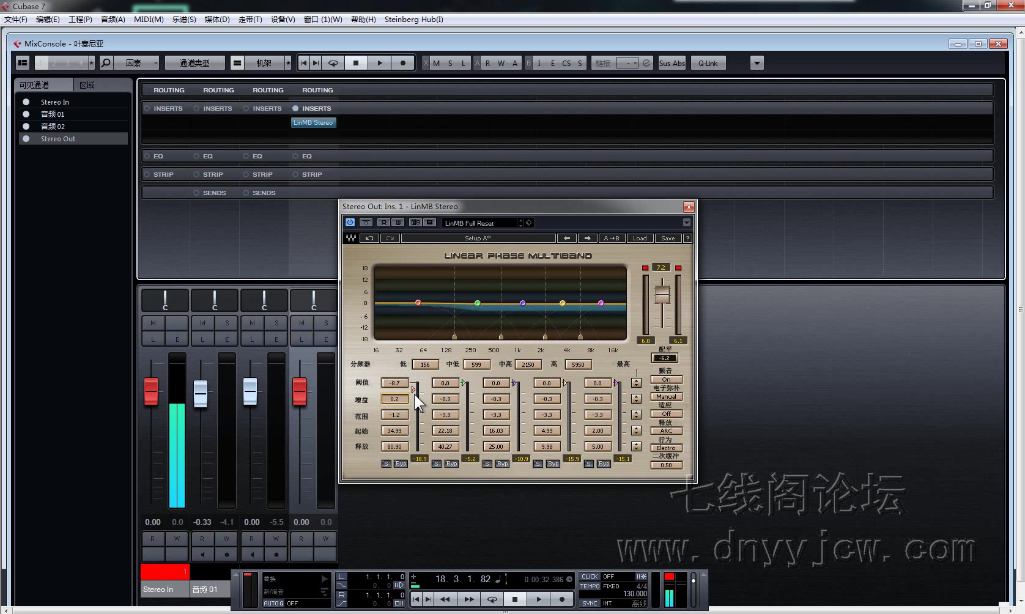The height and width of the screenshot is (614, 1025).
Task: Open the 音频(A) menu
Action: [x=113, y=19]
